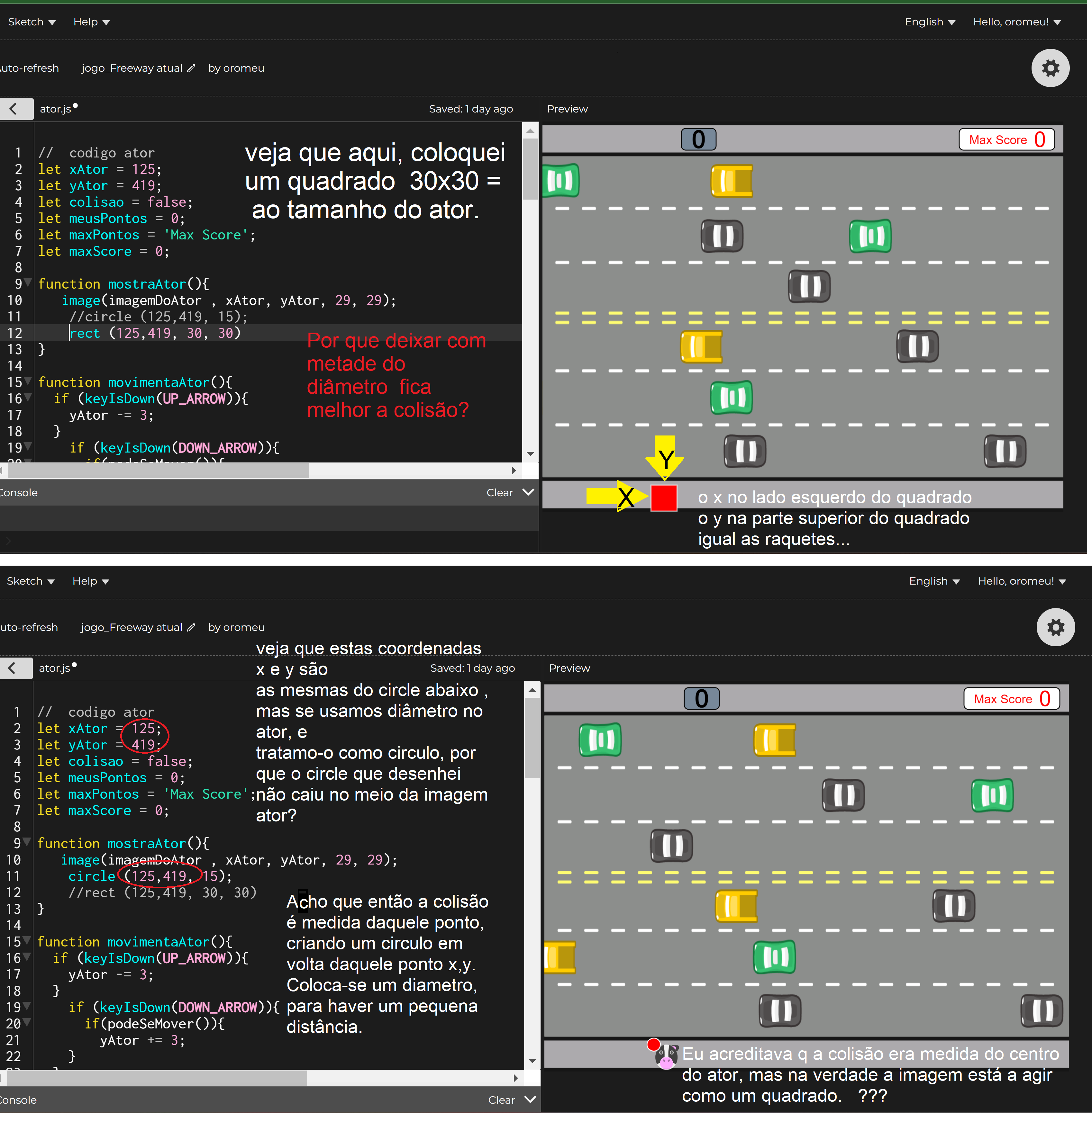Clear the console in the lower editor
This screenshot has height=1121, width=1092.
coord(501,1100)
